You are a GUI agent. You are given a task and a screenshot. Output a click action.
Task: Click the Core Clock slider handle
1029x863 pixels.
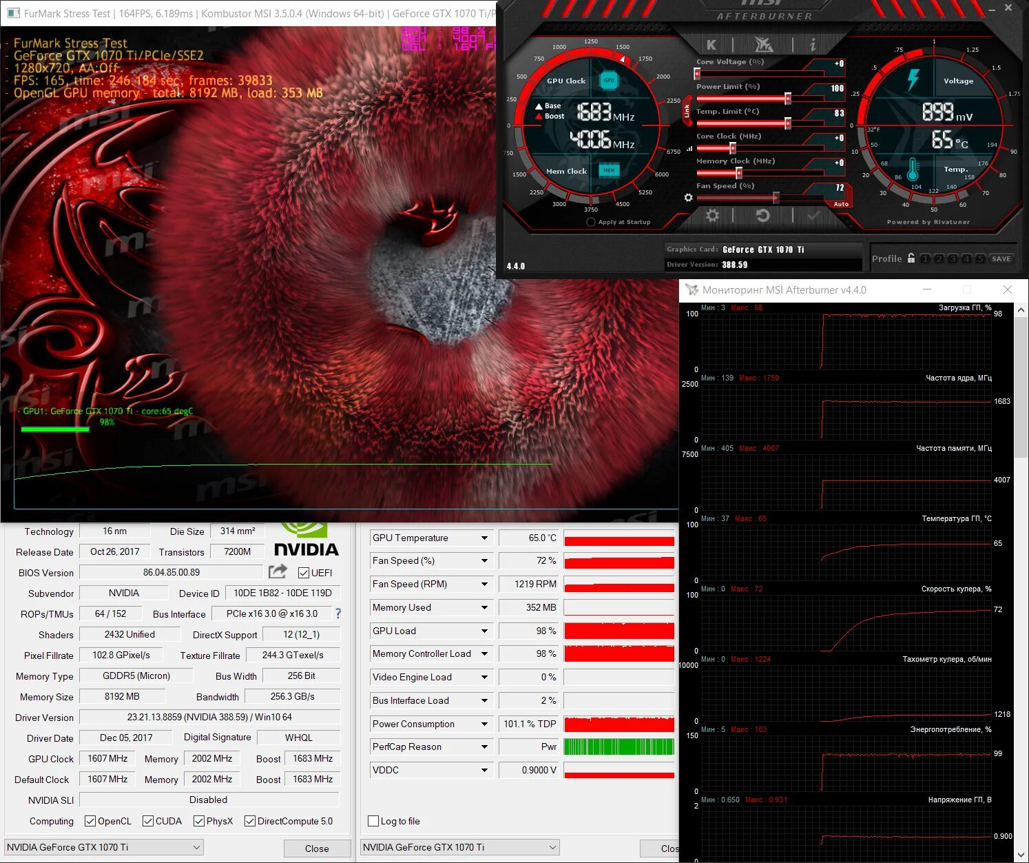pyautogui.click(x=732, y=148)
